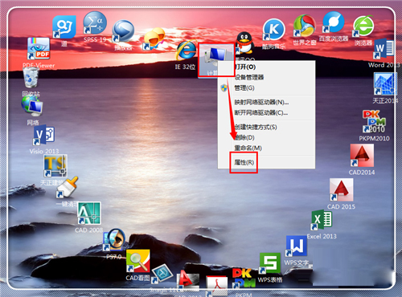Select 重命名(M) from the context menu
The height and width of the screenshot is (297, 402).
[x=266, y=148]
